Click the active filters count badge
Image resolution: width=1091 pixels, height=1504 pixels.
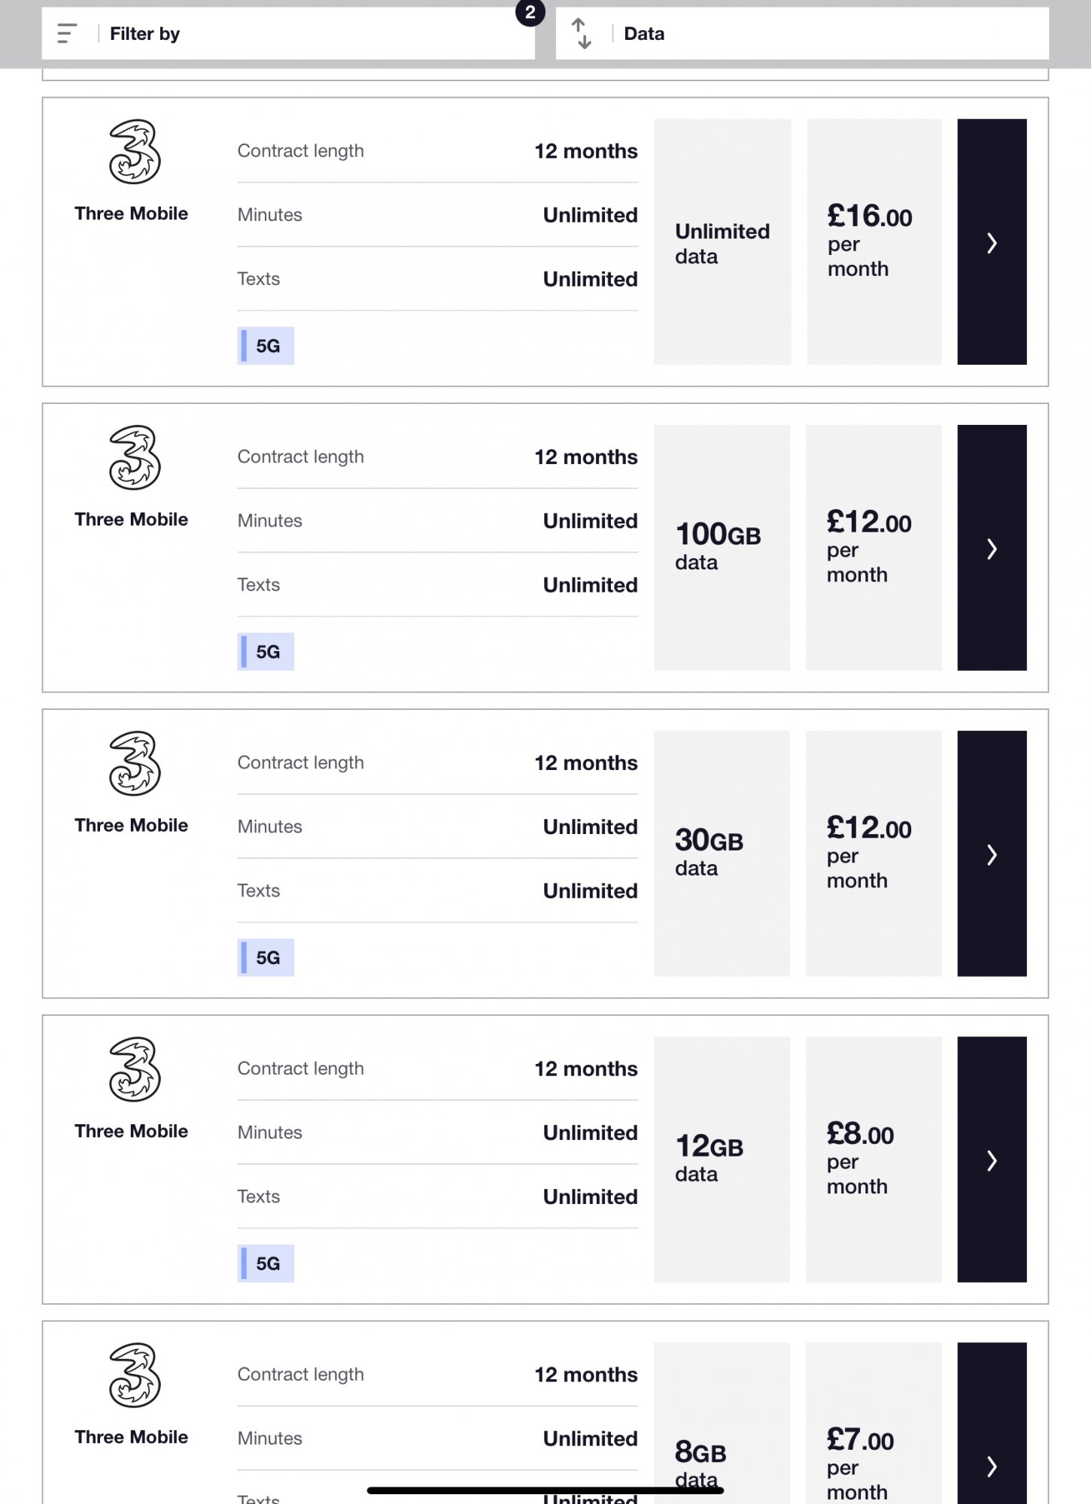[x=530, y=12]
